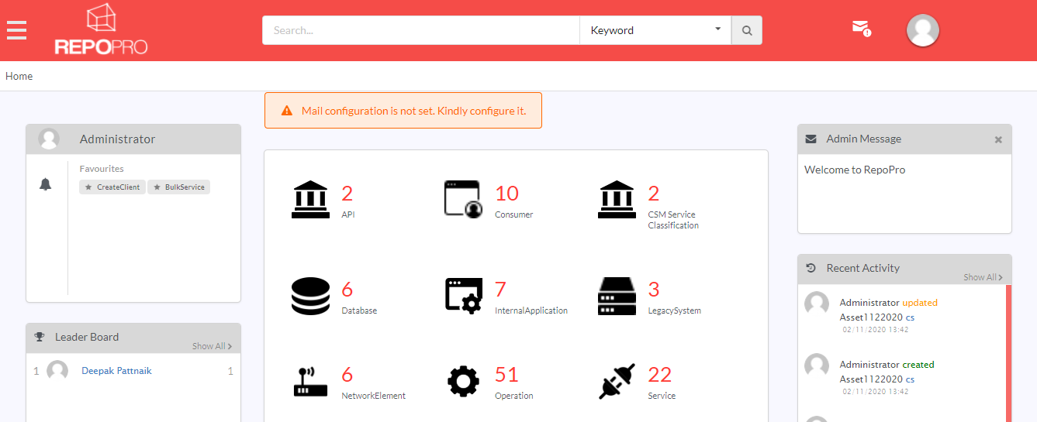Open the Service plug icon
Image resolution: width=1037 pixels, height=422 pixels.
[617, 381]
